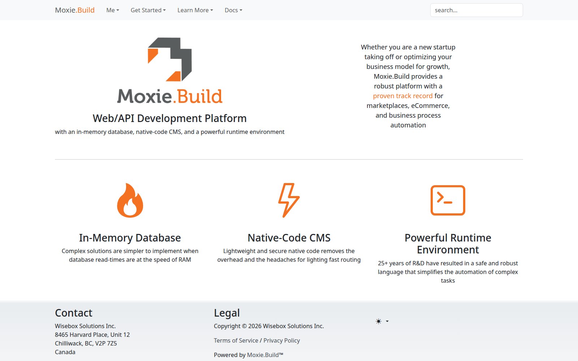578x361 pixels.
Task: Open the Privacy Policy link
Action: tap(282, 340)
